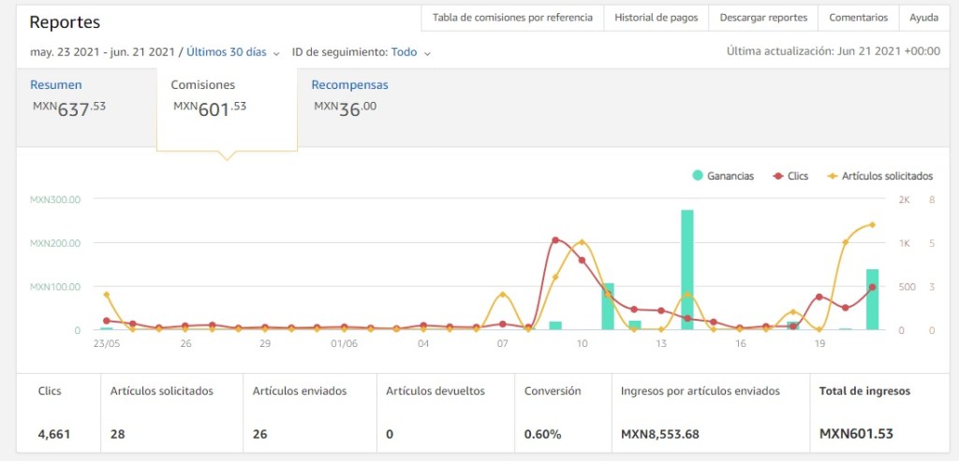
Task: Toggle the Artículos solicitados legend series
Action: 879,176
